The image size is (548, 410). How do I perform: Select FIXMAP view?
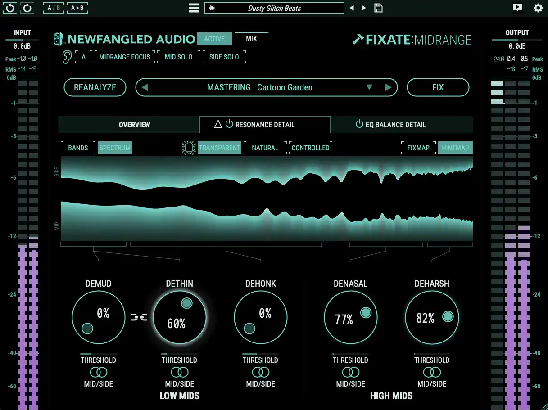tap(418, 148)
